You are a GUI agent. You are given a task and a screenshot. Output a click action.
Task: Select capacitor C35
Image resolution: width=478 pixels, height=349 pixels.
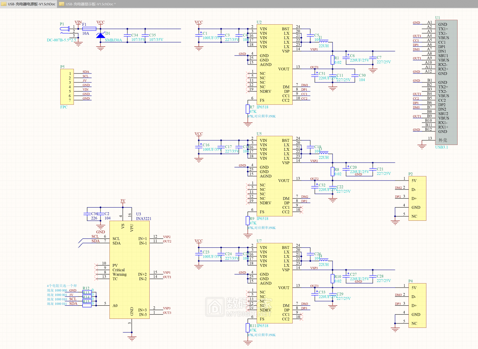(145, 35)
